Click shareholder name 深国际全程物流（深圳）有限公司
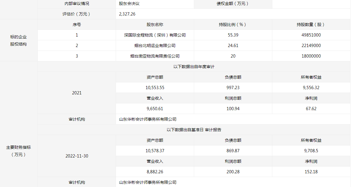The image size is (352, 187). [155, 35]
